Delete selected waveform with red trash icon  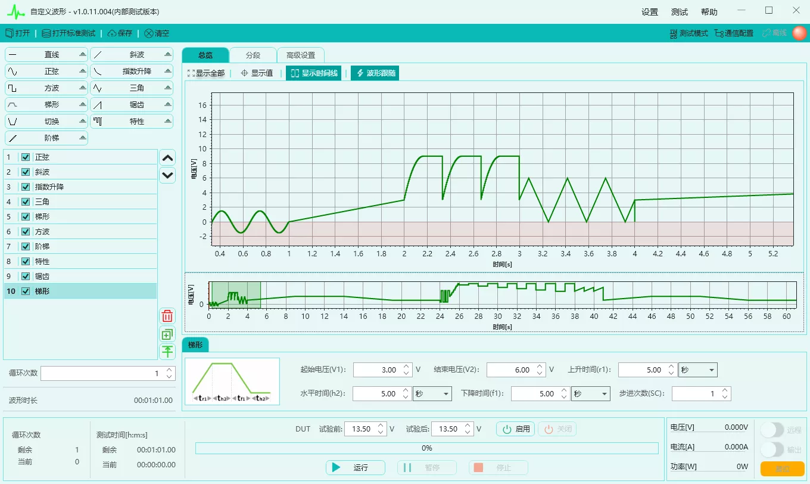[168, 317]
